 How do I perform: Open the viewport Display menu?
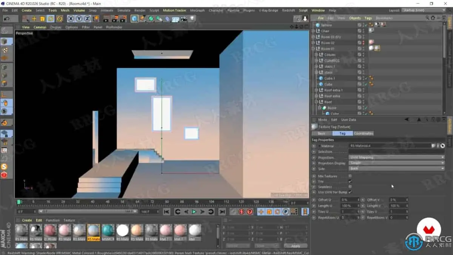point(56,27)
